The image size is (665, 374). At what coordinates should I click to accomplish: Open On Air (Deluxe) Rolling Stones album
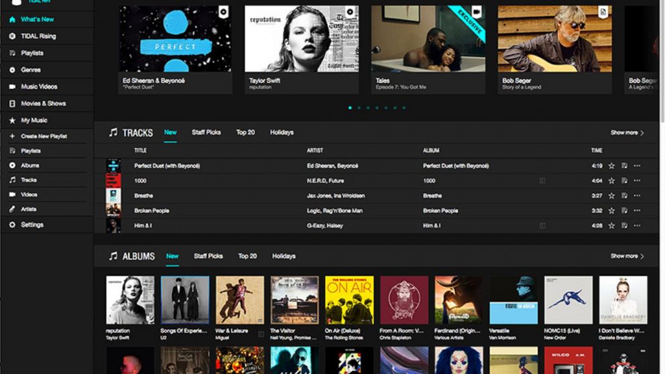349,300
